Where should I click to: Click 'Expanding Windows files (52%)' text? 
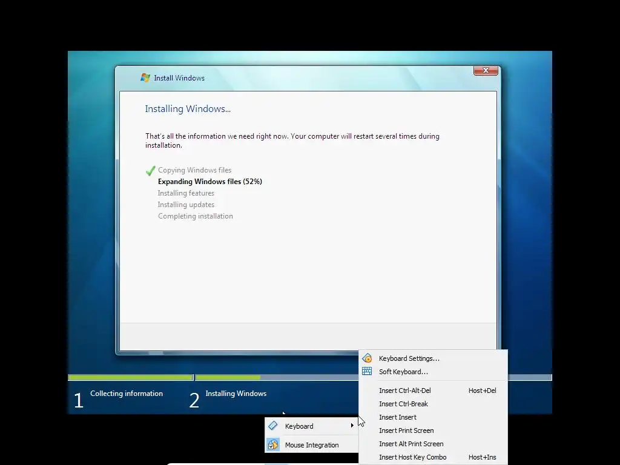[210, 182]
